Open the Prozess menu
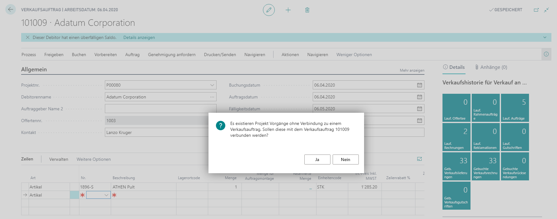 coord(29,55)
